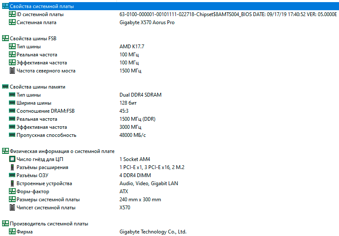The height and width of the screenshot is (236, 339).
Task: Click the device icon beside 'Встроенные устройства'
Action: pyautogui.click(x=12, y=183)
